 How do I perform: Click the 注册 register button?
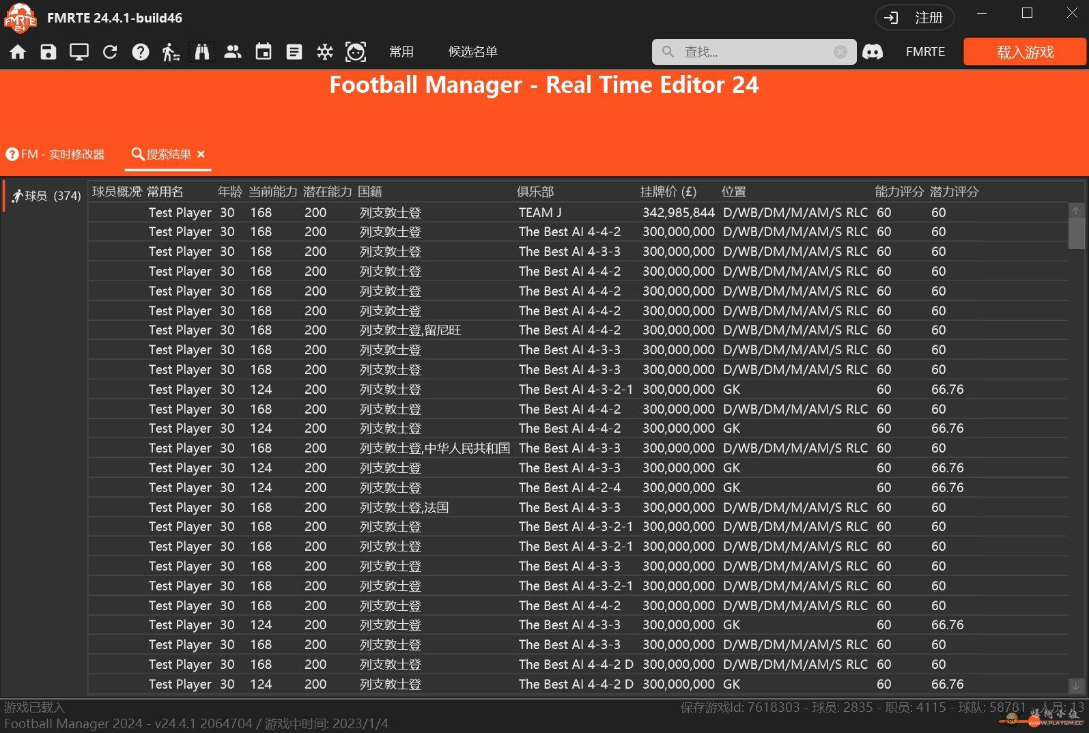(x=914, y=18)
